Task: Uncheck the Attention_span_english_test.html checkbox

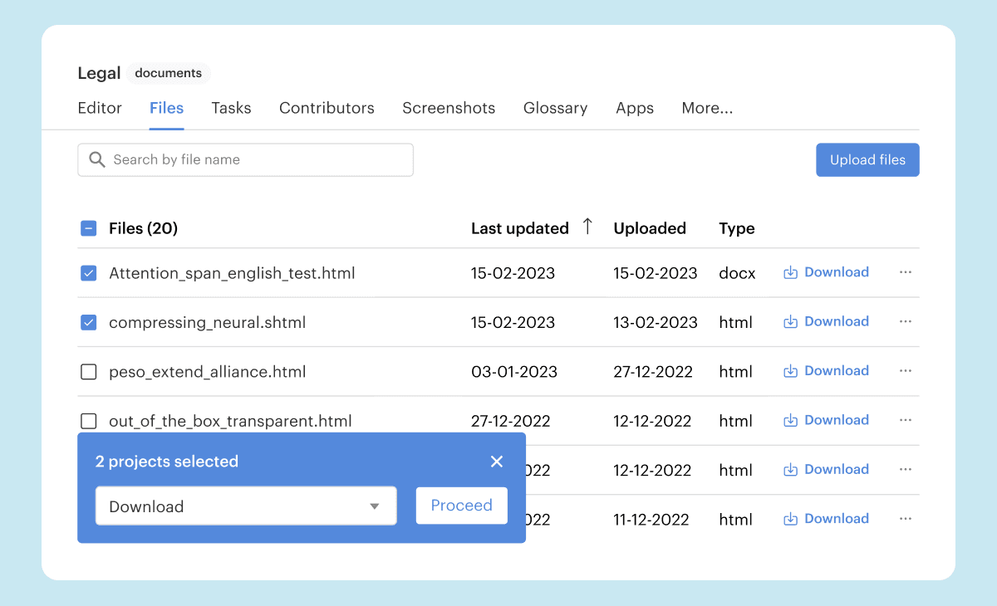Action: pos(89,273)
